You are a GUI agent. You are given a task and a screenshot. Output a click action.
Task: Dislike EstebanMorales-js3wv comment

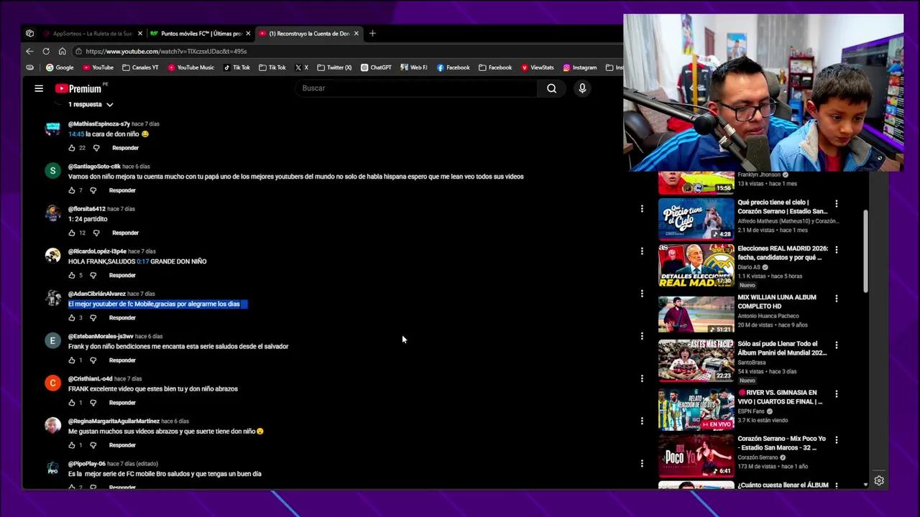point(93,360)
